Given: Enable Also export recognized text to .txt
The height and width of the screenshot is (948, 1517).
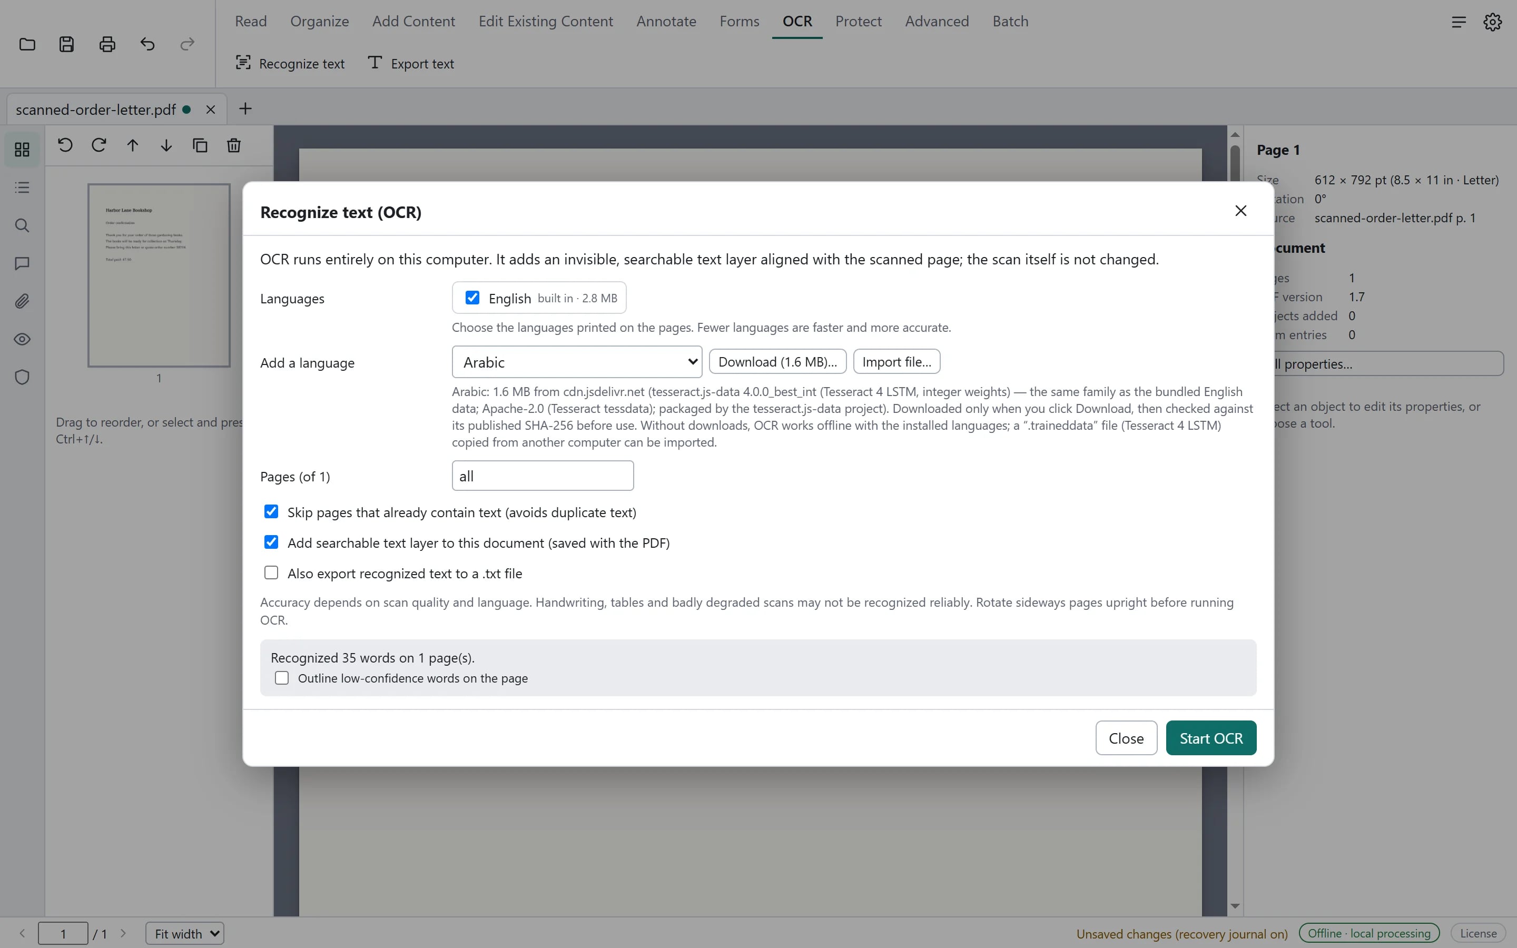Looking at the screenshot, I should pyautogui.click(x=271, y=573).
